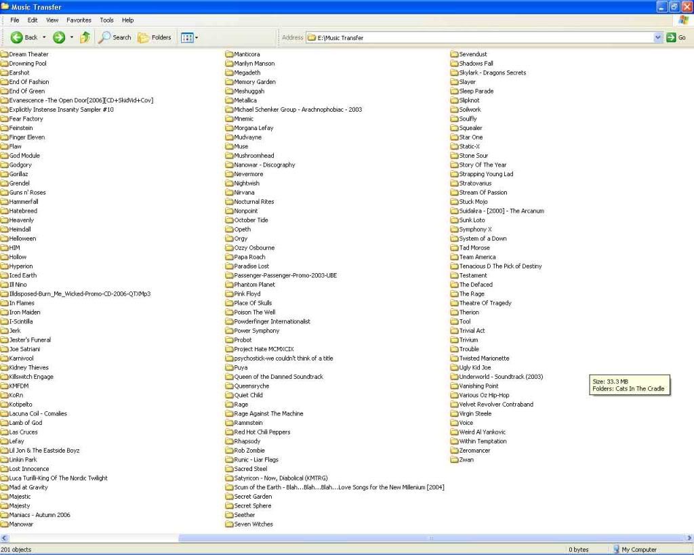
Task: Toggle the Folders pane
Action: click(155, 38)
